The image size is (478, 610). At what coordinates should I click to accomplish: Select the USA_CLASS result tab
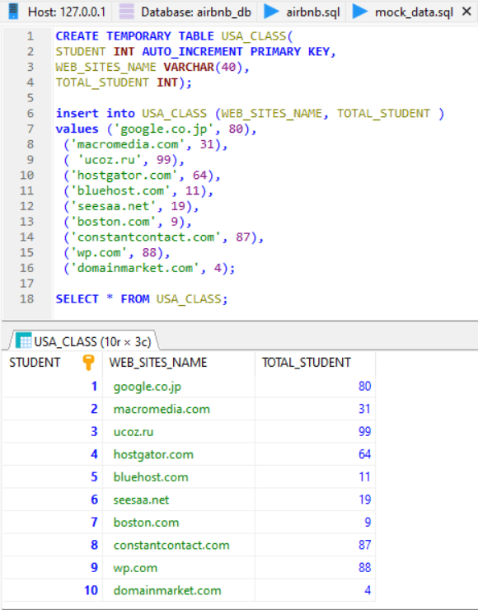[x=83, y=341]
